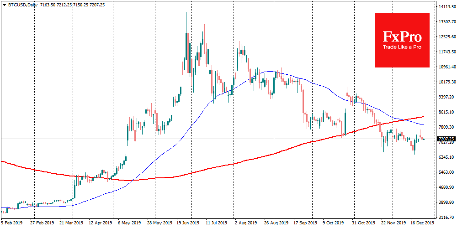Click the BTCUSD,Daily chart title
The height and width of the screenshot is (228, 457).
pyautogui.click(x=20, y=4)
